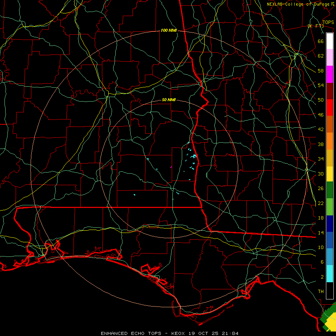Click the navy blue swatch between 14 and 18
Viewport: 336px width, 336px height.
(330, 224)
